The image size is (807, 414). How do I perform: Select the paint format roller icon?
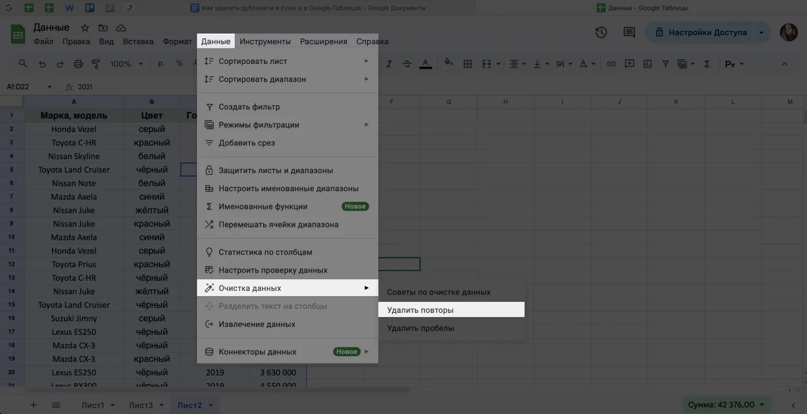point(96,64)
